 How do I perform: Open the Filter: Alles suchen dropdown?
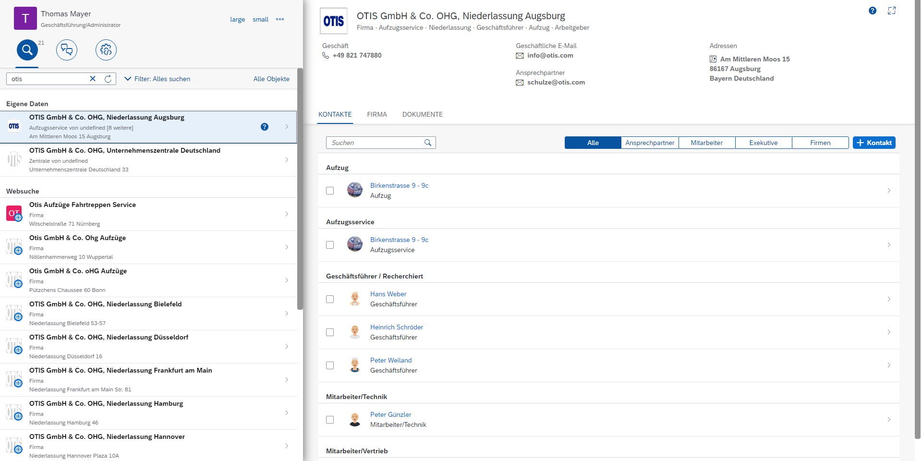coord(158,79)
